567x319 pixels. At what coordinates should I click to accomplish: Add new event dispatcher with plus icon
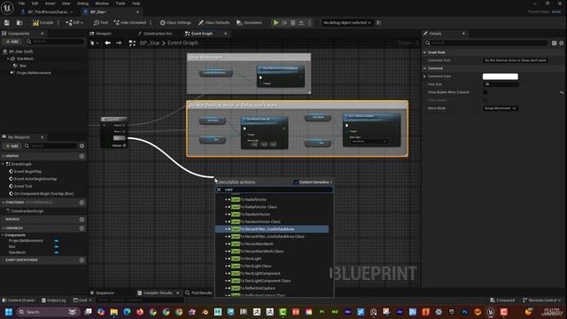[x=82, y=260]
